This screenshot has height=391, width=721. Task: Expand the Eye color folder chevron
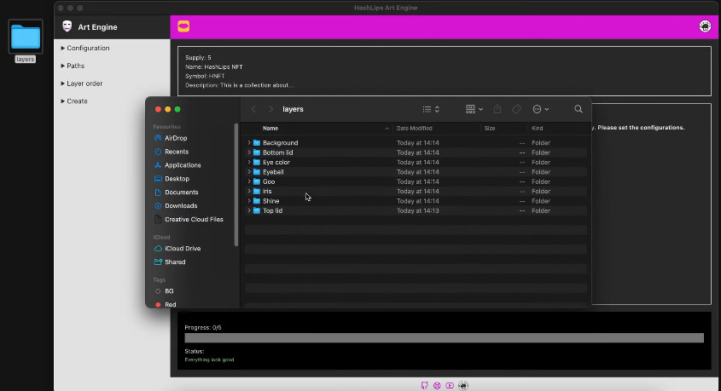tap(249, 162)
